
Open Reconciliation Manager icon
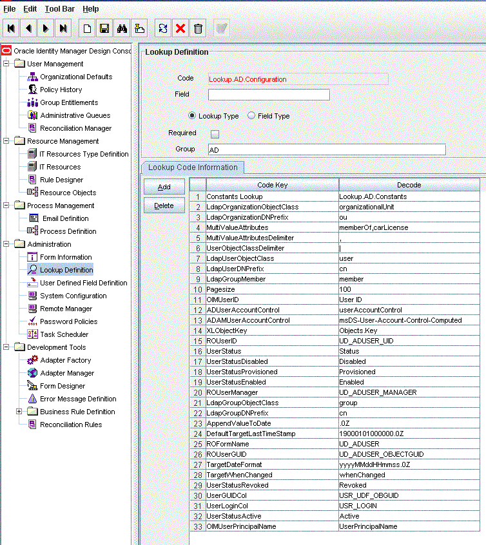point(32,128)
